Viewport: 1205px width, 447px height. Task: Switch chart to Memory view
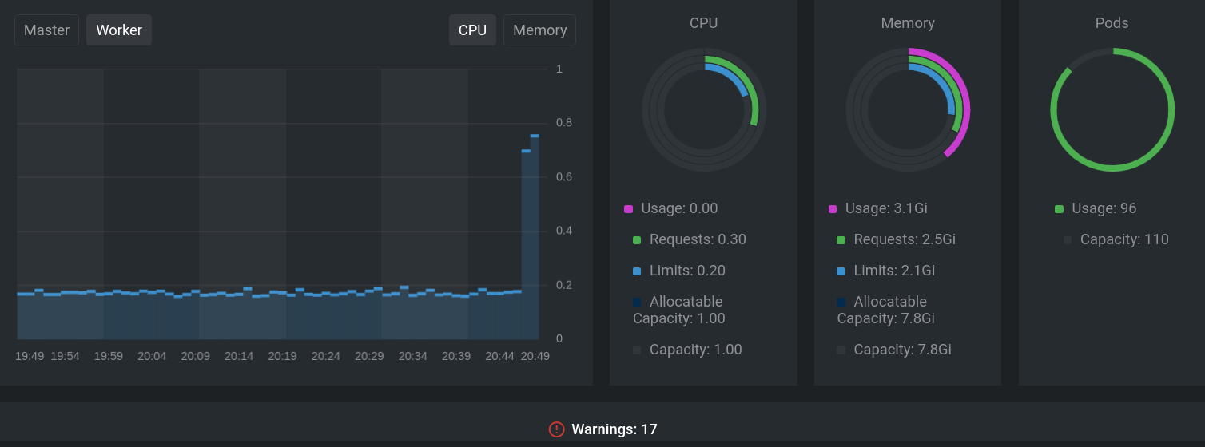pos(539,30)
